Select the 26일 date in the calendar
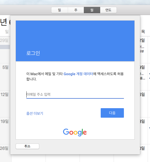This screenshot has height=162, width=150. 4,148
